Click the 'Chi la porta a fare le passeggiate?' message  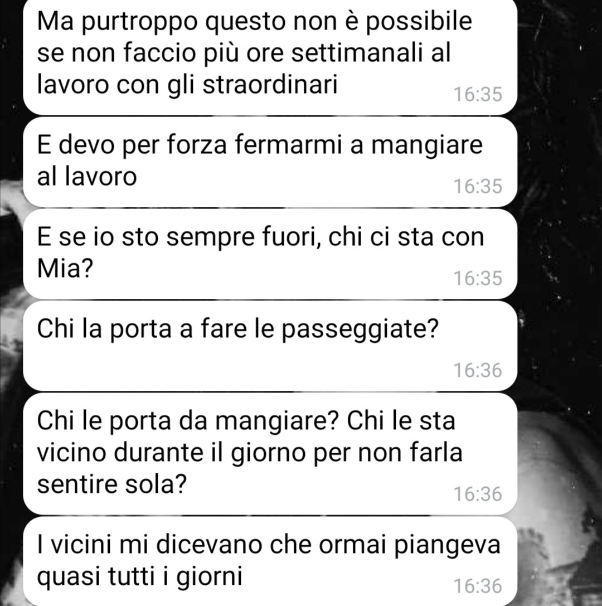click(x=270, y=346)
